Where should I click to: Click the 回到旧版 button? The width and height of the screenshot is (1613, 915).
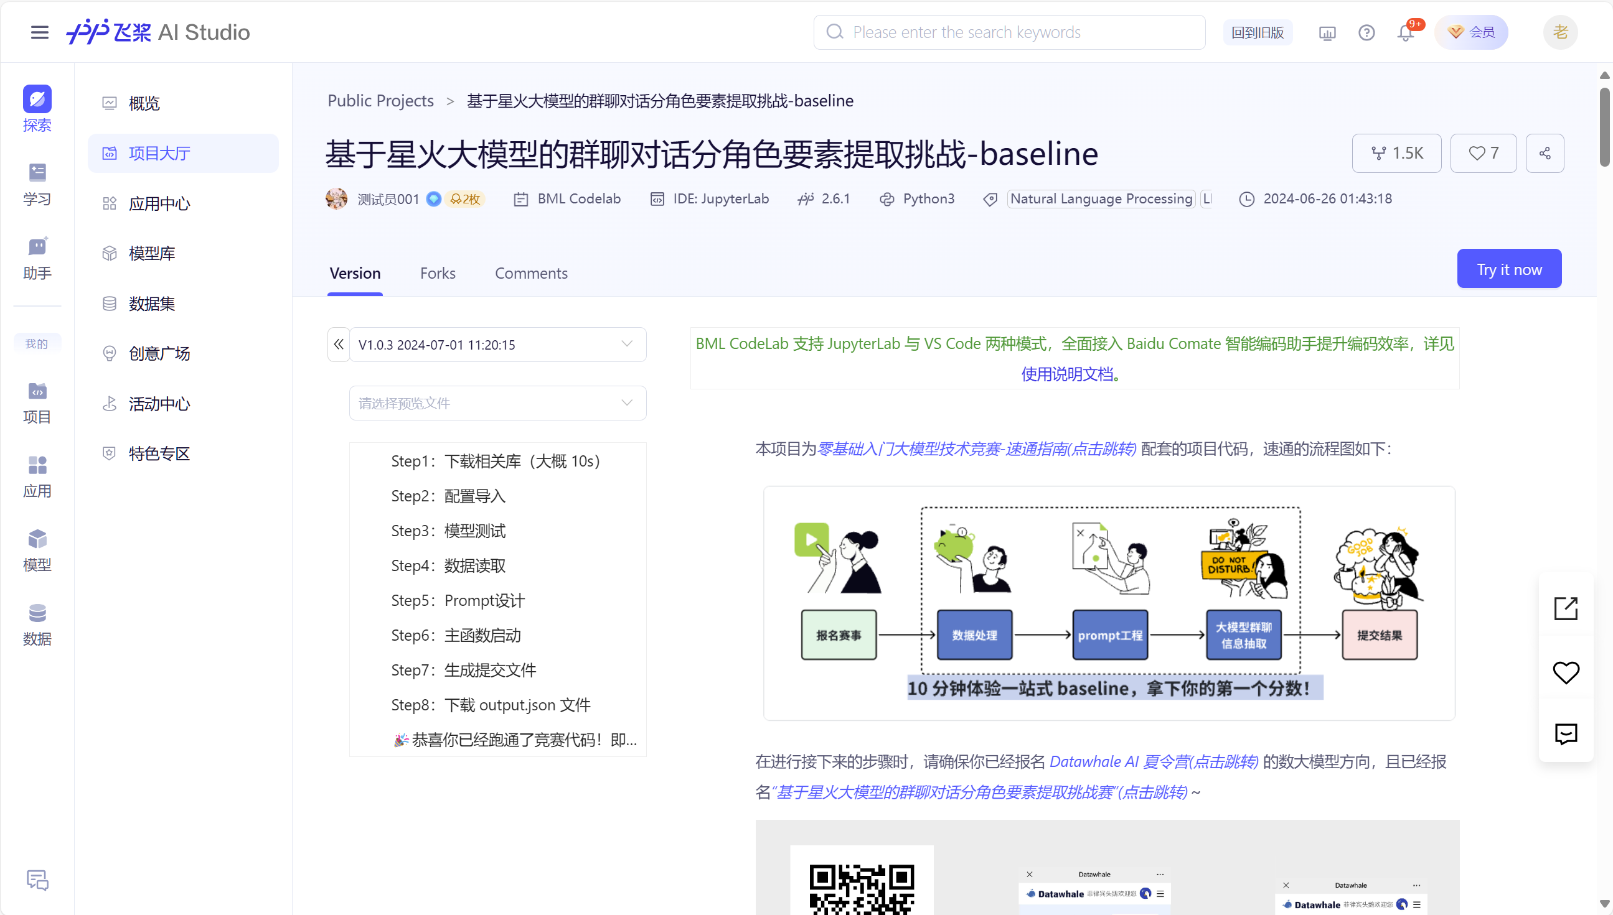point(1257,33)
